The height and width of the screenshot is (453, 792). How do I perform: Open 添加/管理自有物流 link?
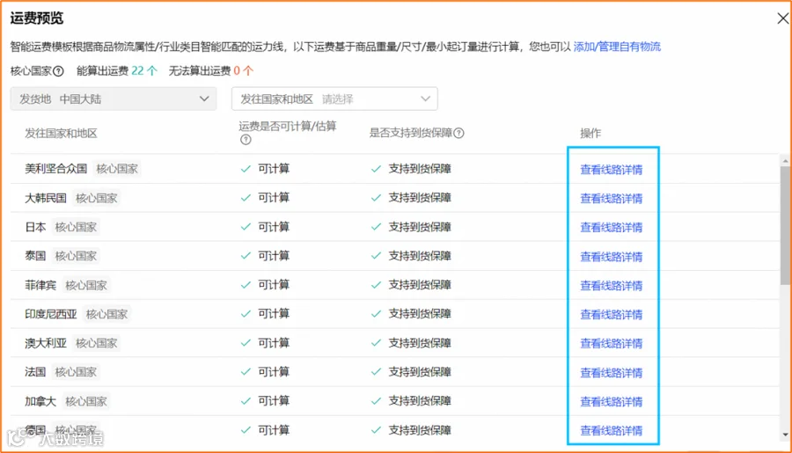(617, 47)
